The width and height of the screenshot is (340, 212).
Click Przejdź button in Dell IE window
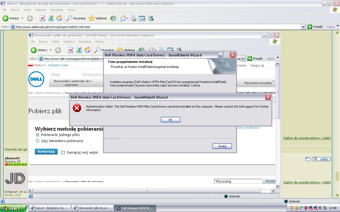tap(255, 59)
